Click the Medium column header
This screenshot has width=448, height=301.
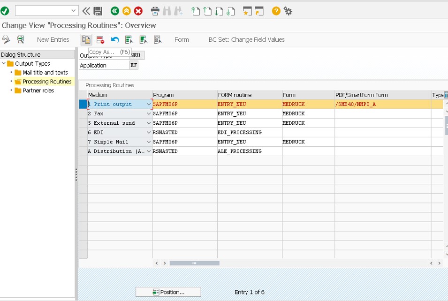(x=120, y=95)
